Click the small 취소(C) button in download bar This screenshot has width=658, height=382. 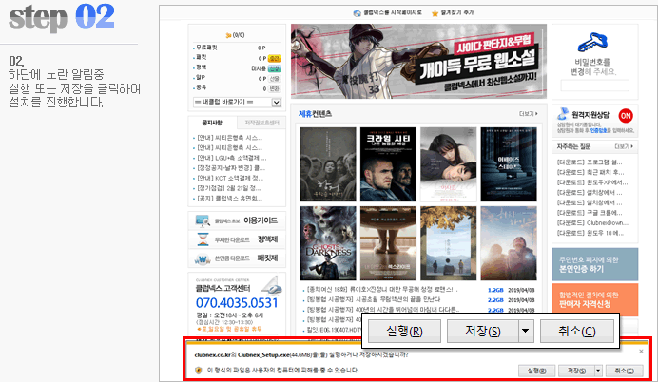click(625, 371)
